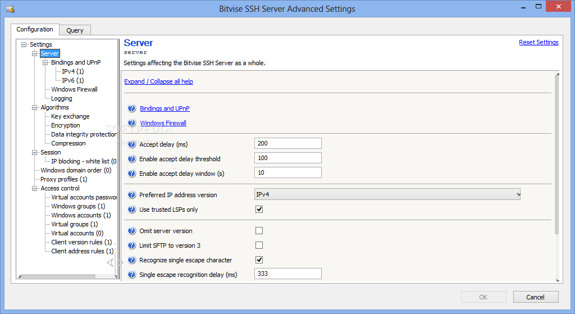Viewport: 575px width, 314px height.
Task: Select IPv4 (1) in the tree
Action: 73,71
